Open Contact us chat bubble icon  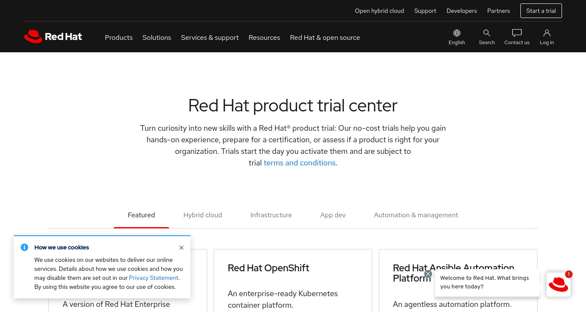click(517, 37)
